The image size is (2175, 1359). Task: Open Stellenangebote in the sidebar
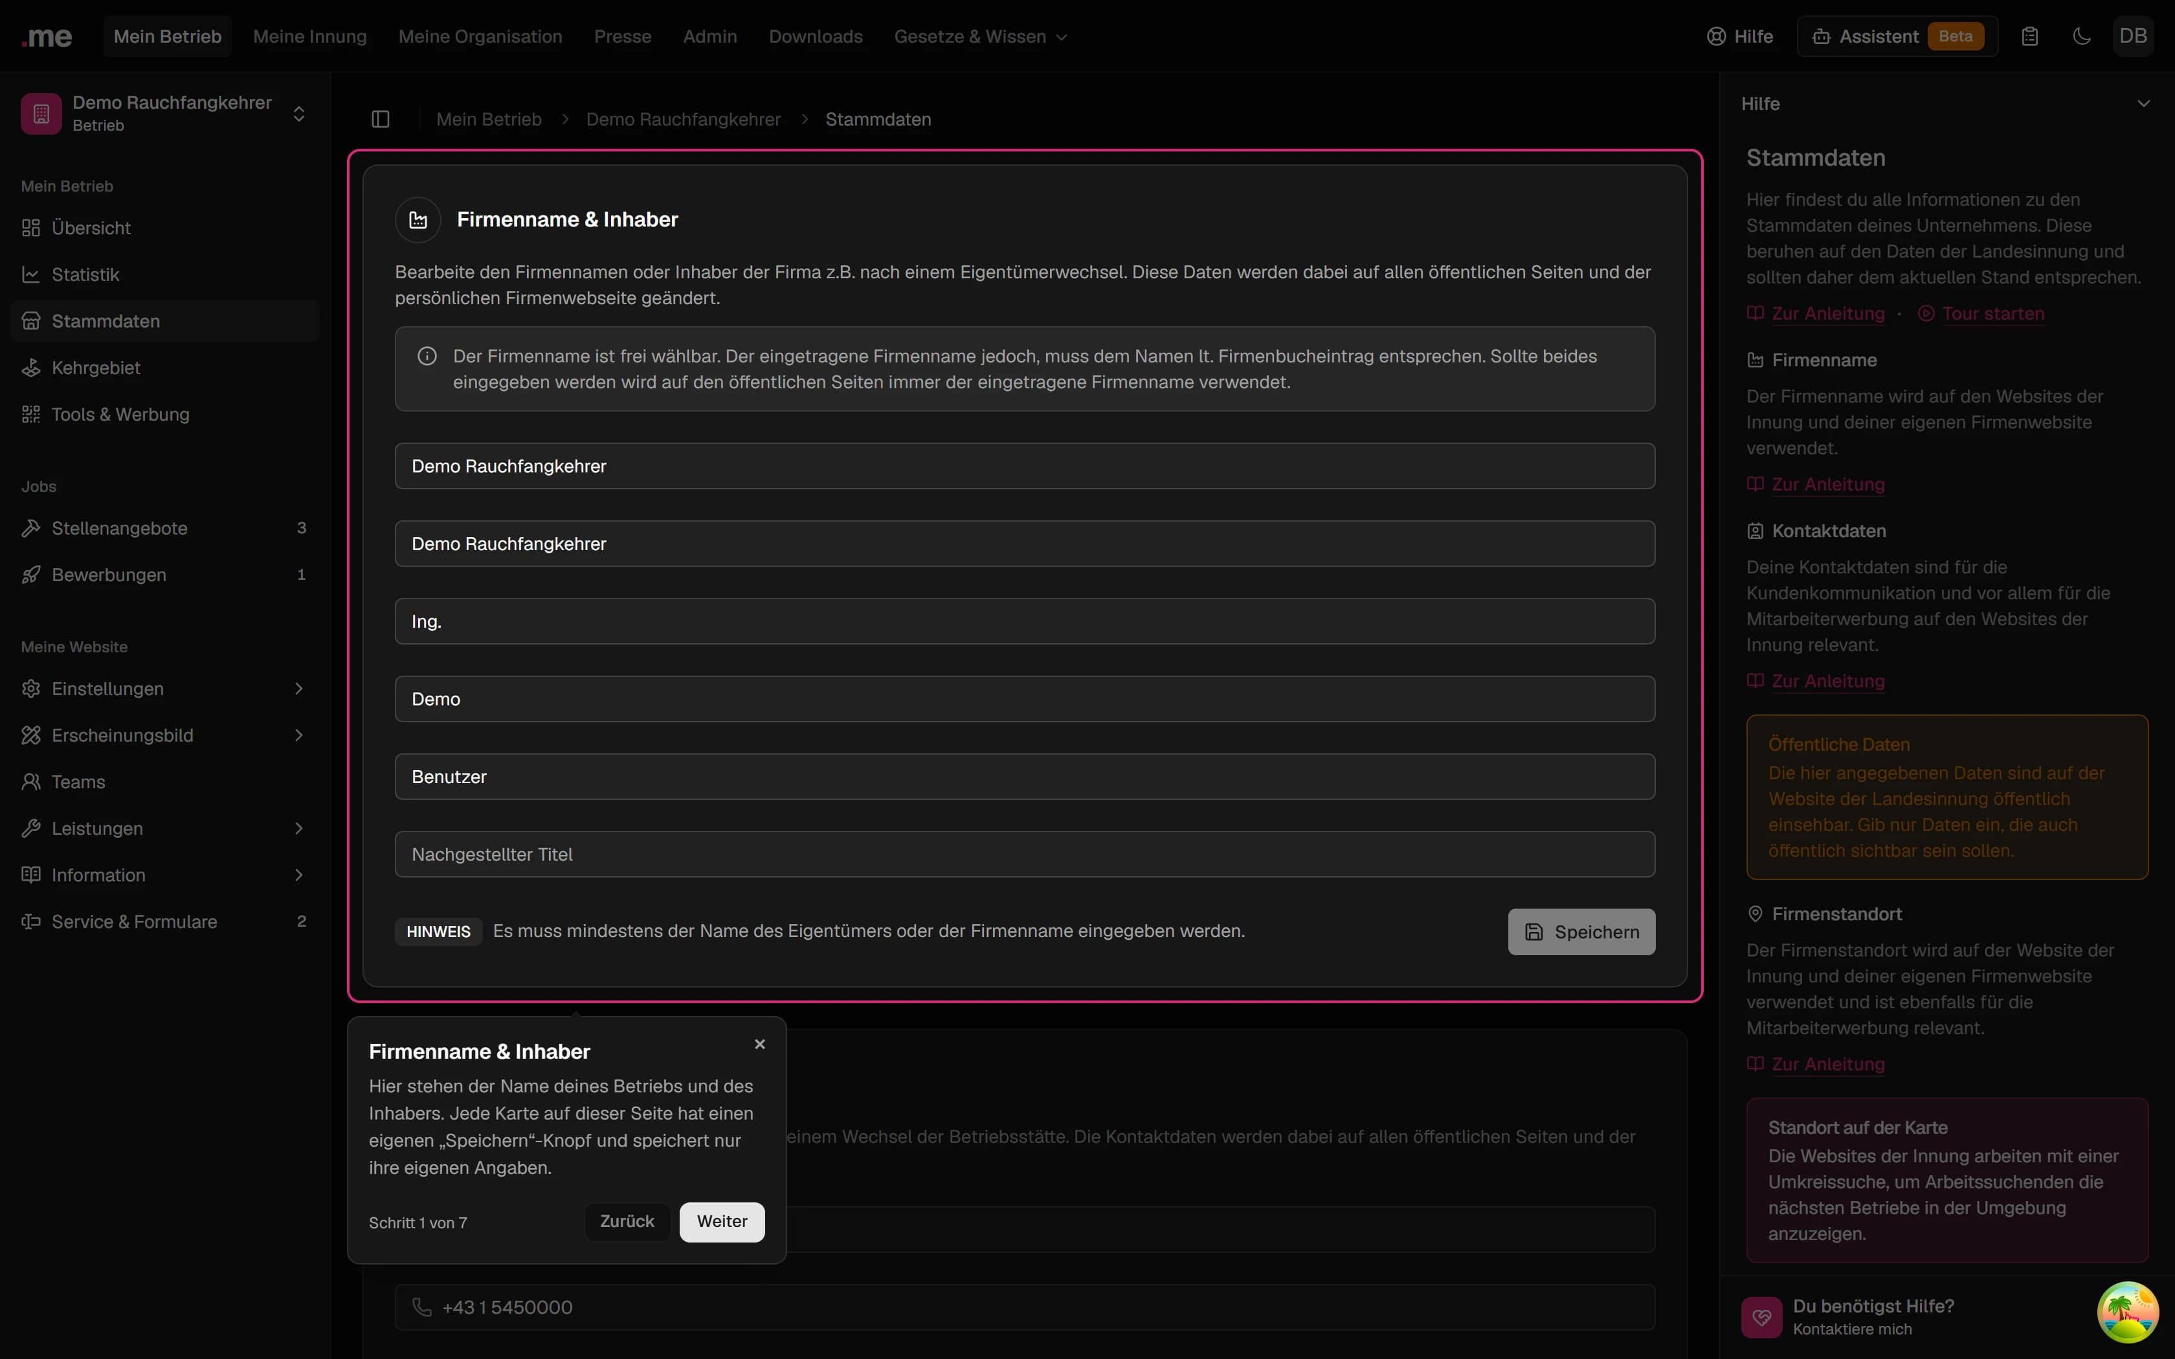pos(165,529)
